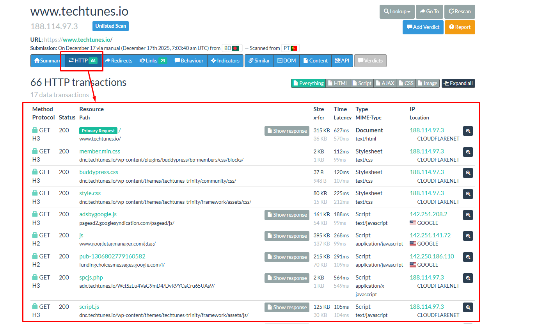
Task: Filter transactions to Script only
Action: tap(361, 83)
